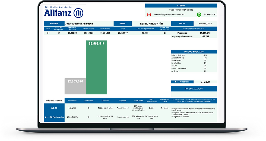Click the 10% o 5 UMAs cell

[x=72, y=117]
